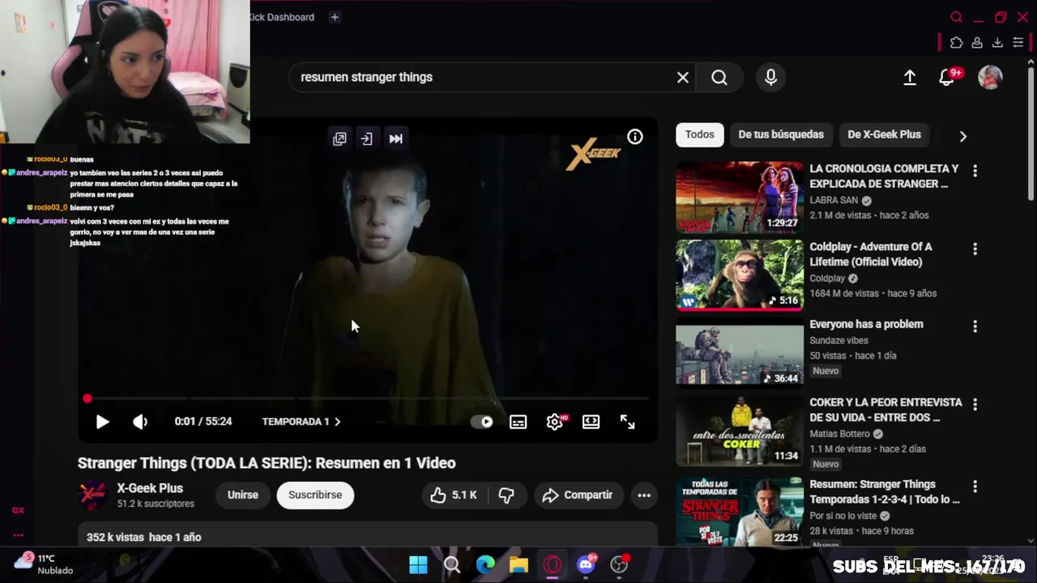Select the De tus búsquedas chip
This screenshot has width=1037, height=583.
click(x=781, y=134)
